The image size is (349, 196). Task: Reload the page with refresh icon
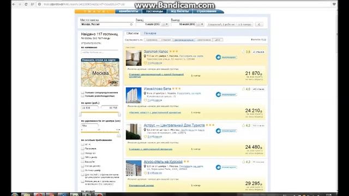26,4
